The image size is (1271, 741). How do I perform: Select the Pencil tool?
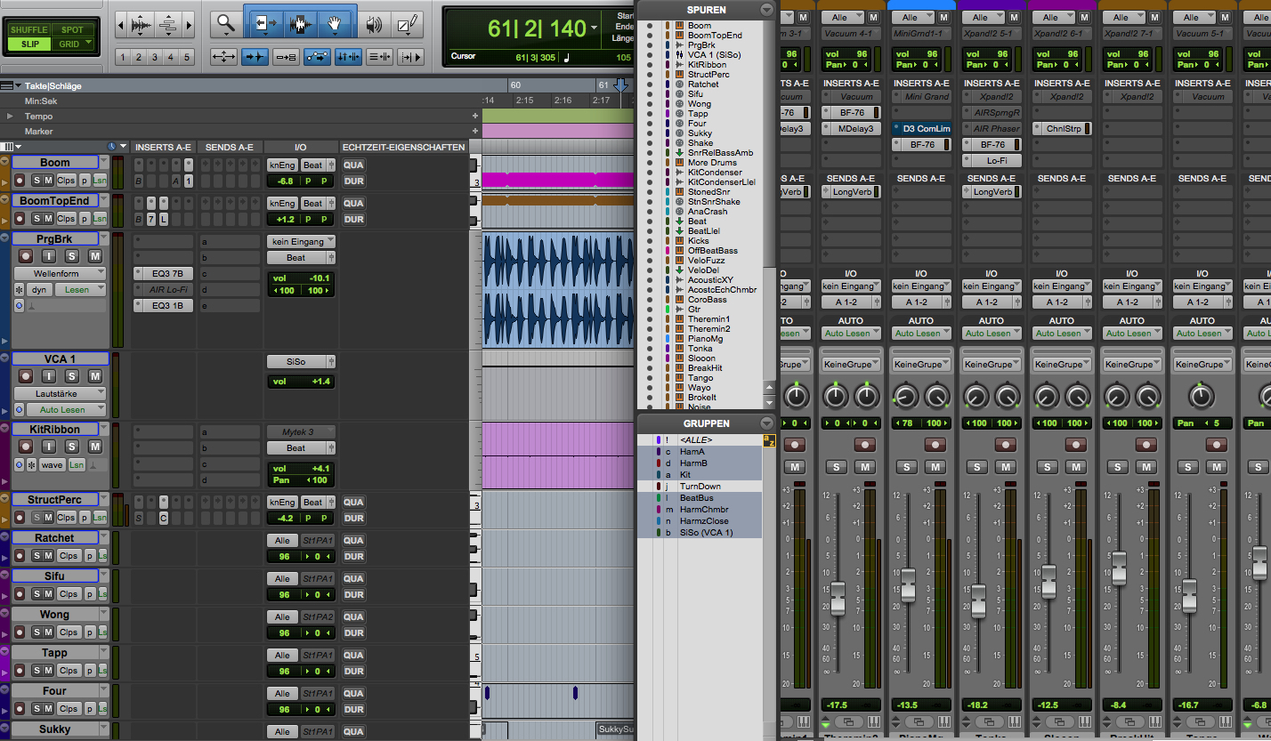[407, 24]
